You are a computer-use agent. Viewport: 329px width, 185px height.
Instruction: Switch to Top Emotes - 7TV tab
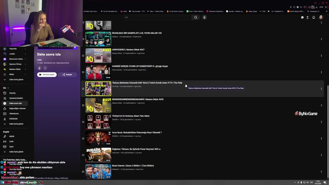(137, 11)
